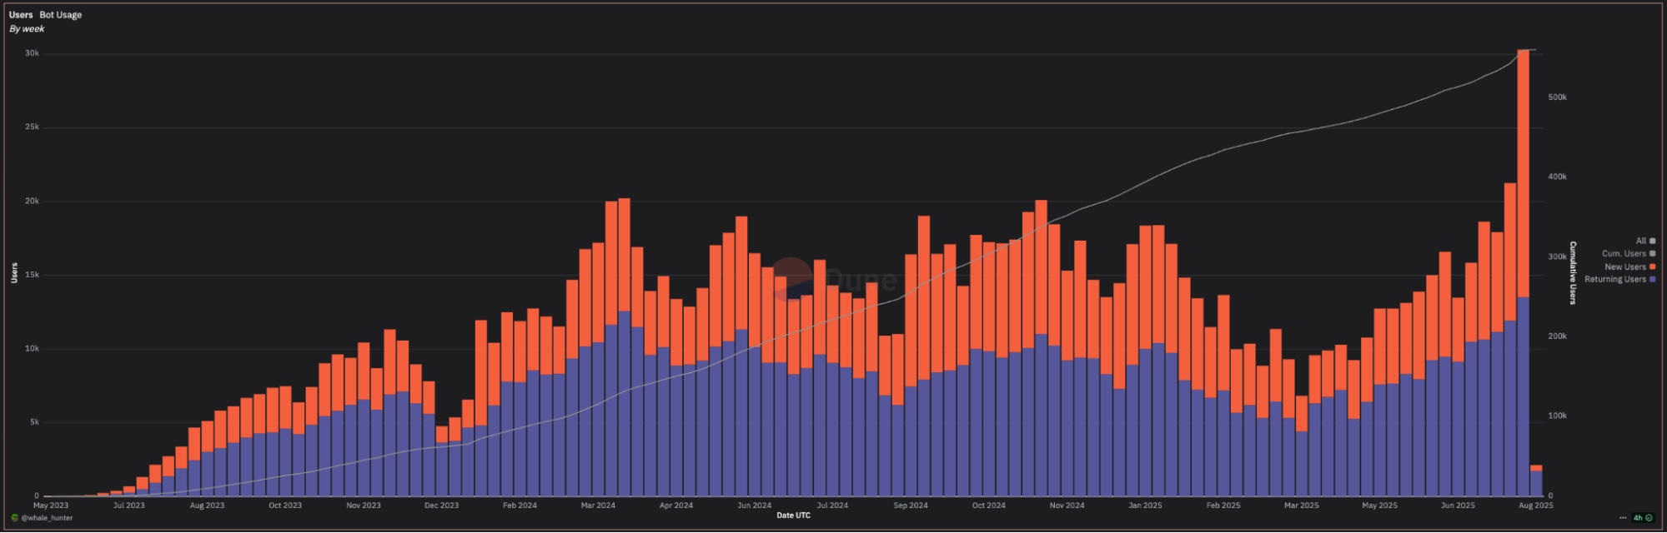Open the @whale_hunter author profile link
The height and width of the screenshot is (533, 1667).
tap(47, 518)
